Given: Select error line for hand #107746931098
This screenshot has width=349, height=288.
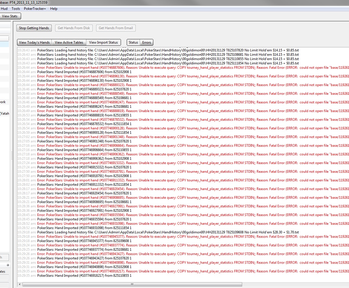Looking at the screenshot, I should click(x=183, y=224).
